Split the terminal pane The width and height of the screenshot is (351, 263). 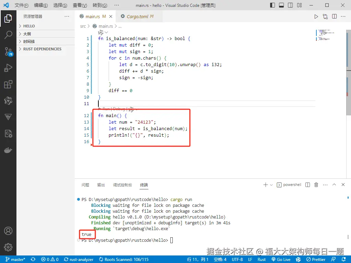click(307, 185)
